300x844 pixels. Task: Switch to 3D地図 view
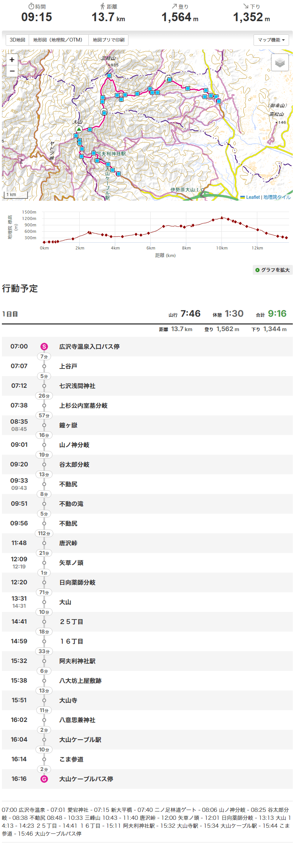pyautogui.click(x=17, y=40)
